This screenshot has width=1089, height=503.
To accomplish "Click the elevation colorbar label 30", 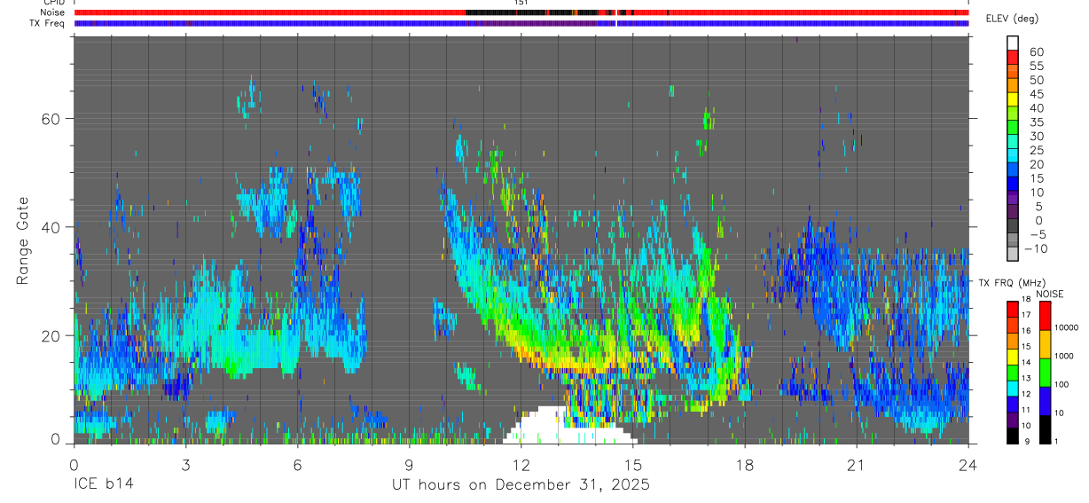I will [x=1035, y=136].
